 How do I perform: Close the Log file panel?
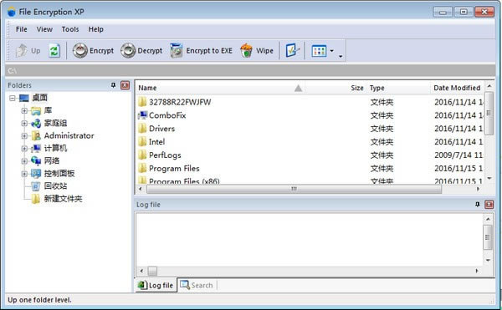[489, 204]
